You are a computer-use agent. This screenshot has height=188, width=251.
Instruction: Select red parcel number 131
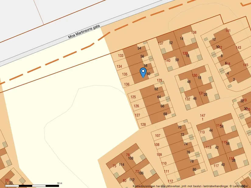click(x=201, y=93)
